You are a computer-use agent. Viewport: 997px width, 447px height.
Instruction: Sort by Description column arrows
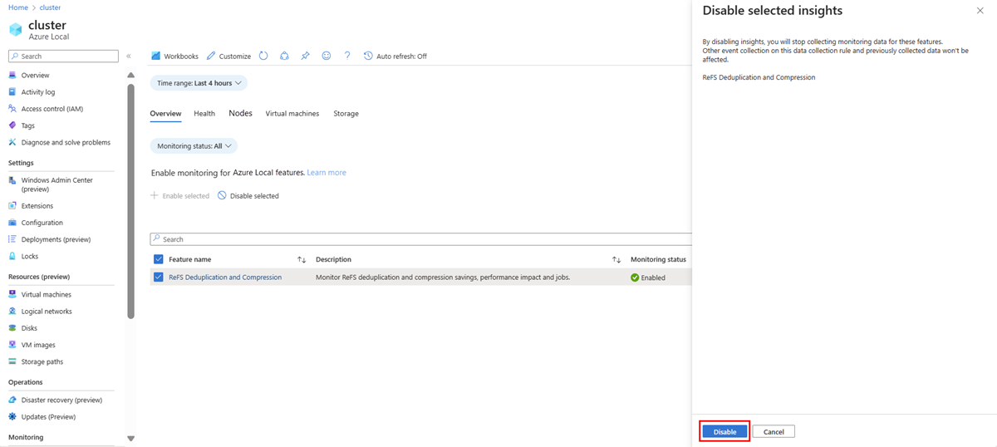click(x=616, y=260)
